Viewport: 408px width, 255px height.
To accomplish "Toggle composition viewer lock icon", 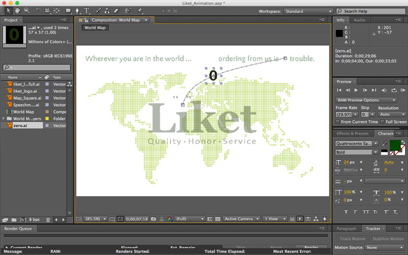I will (x=86, y=20).
